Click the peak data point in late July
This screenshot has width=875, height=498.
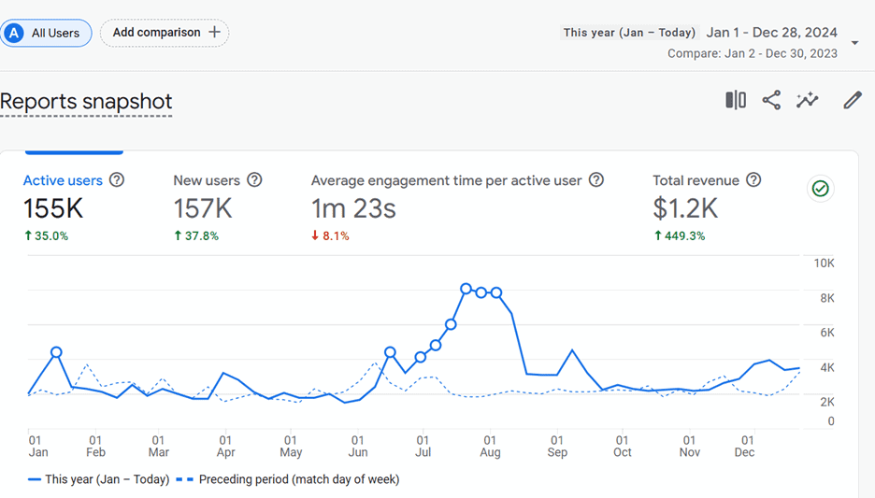[466, 289]
